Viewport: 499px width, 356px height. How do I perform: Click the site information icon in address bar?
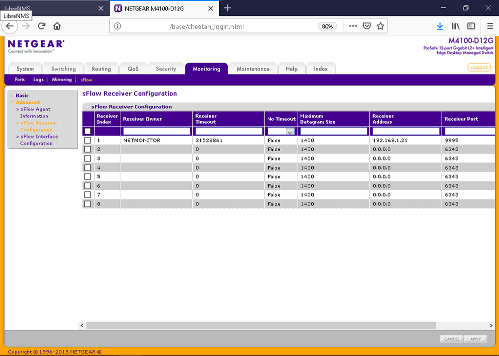[117, 26]
